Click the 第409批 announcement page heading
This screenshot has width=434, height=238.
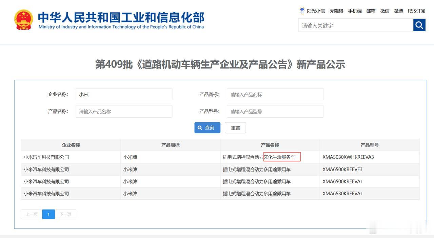pos(220,64)
